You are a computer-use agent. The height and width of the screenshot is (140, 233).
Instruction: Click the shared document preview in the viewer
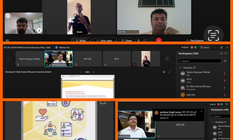click(88, 87)
